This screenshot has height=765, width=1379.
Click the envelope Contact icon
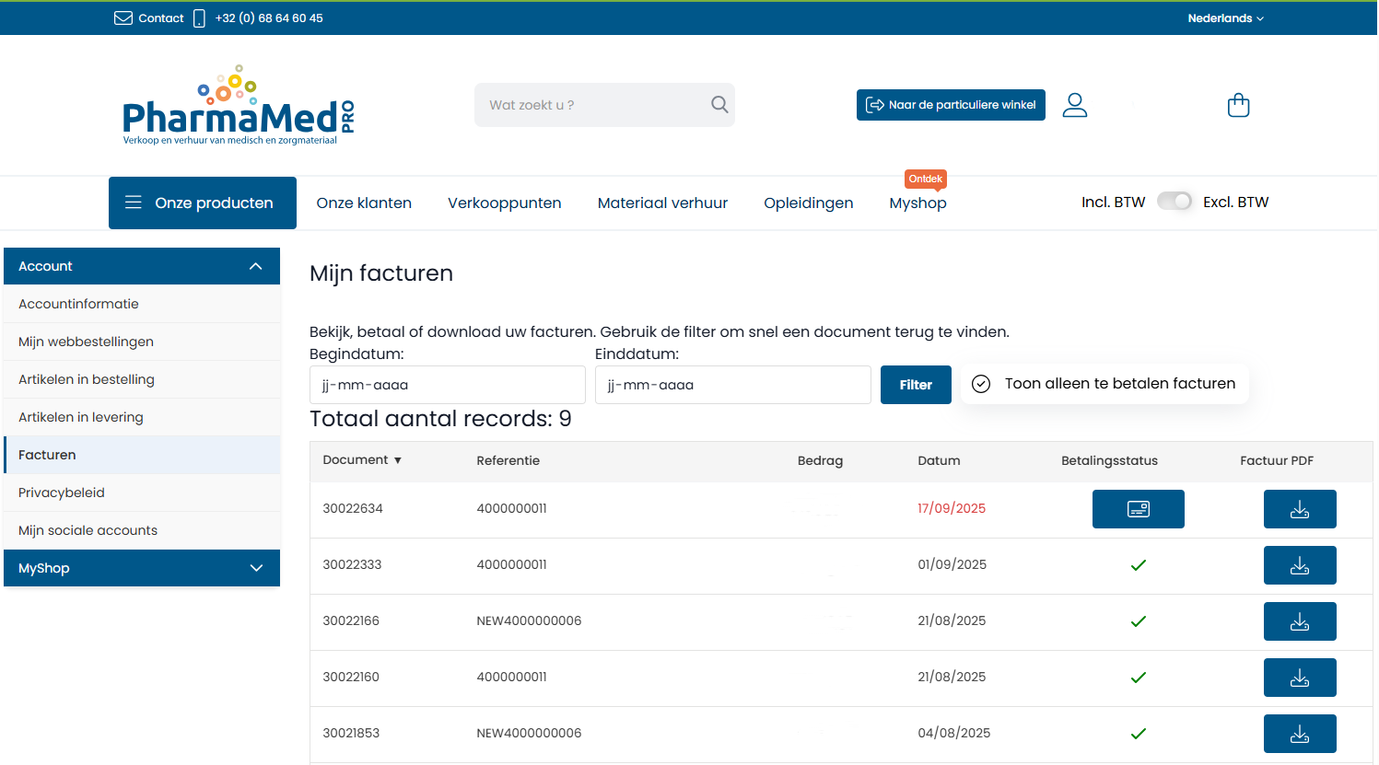[123, 18]
